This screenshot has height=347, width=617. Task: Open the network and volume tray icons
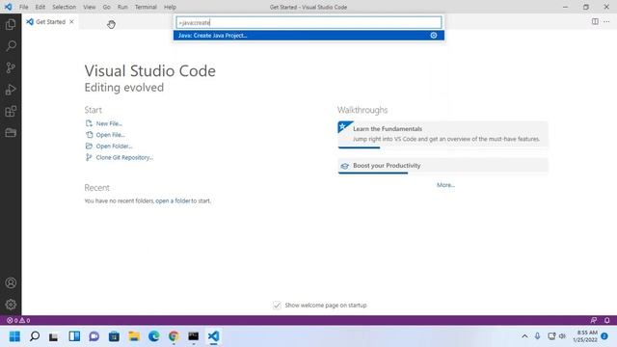[x=557, y=336]
